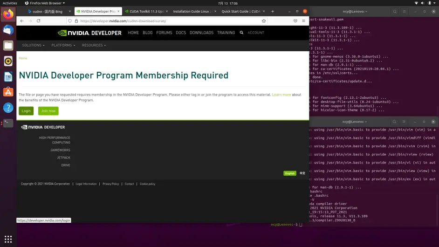Open the Help icon in the dock
The width and height of the screenshot is (439, 247).
(8, 108)
